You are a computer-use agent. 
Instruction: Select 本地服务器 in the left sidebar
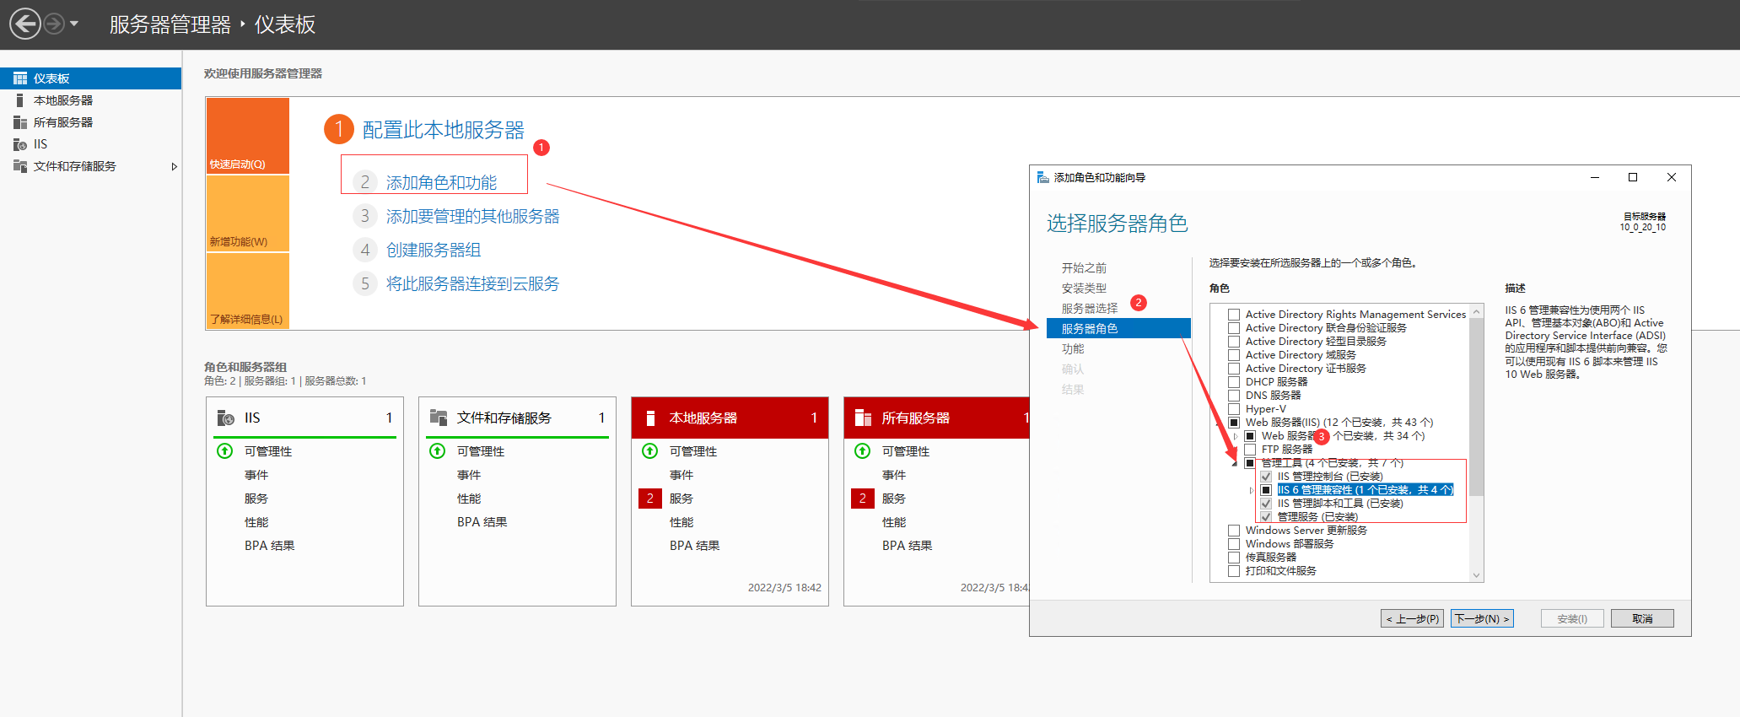tap(90, 100)
